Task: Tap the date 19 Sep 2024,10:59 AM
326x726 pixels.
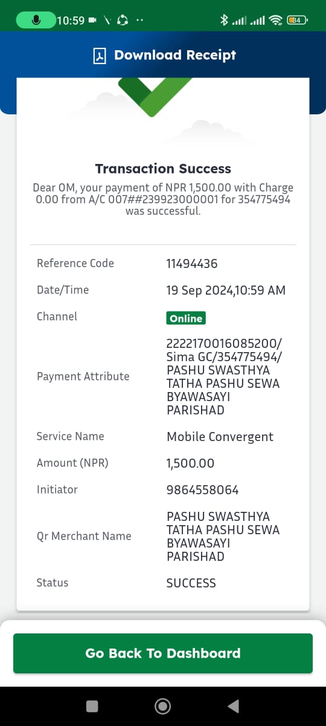Action: [226, 290]
